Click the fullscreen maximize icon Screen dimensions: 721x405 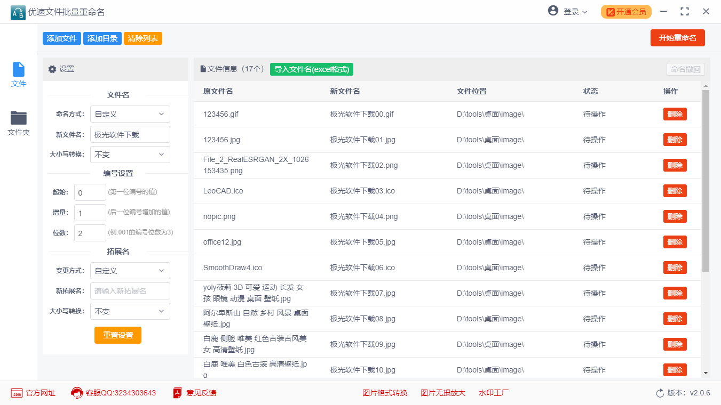click(685, 11)
